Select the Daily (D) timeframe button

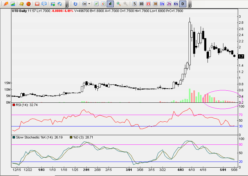pos(183,4)
